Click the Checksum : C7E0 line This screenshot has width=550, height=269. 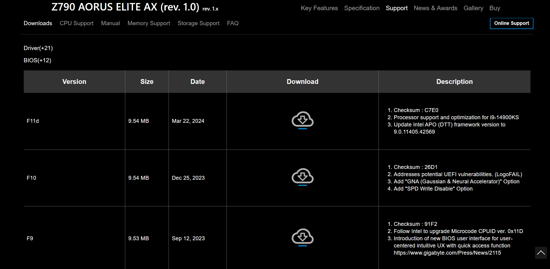coord(416,110)
